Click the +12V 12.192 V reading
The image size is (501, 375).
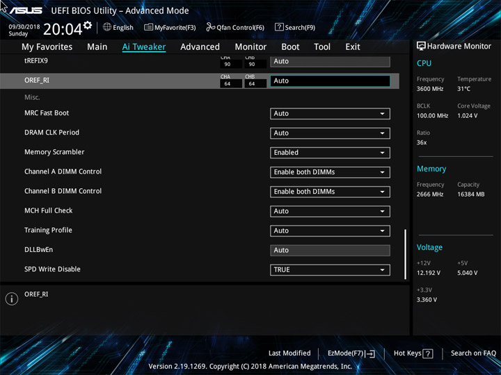429,273
